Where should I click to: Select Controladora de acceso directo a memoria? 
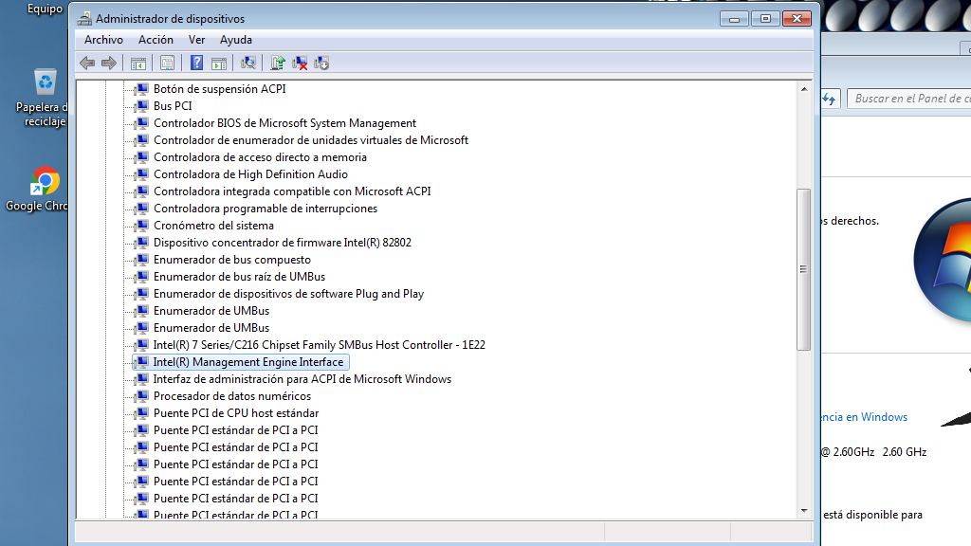click(x=260, y=157)
